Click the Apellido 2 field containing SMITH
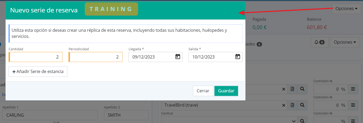 pyautogui.click(x=126, y=115)
